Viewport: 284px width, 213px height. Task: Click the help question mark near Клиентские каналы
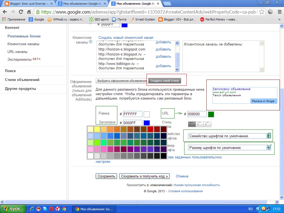91,42
